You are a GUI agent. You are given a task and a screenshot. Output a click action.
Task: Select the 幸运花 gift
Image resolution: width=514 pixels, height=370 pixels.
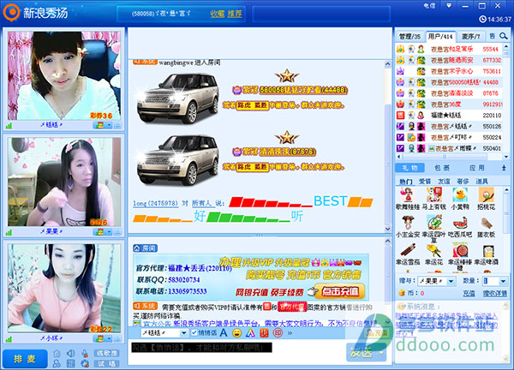click(434, 254)
